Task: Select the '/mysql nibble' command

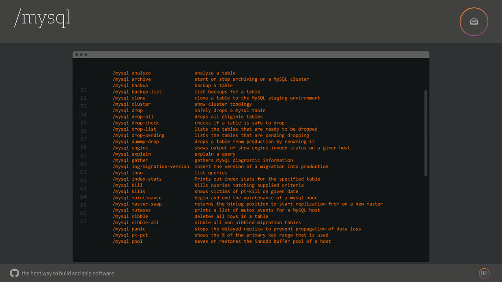Action: pyautogui.click(x=130, y=216)
